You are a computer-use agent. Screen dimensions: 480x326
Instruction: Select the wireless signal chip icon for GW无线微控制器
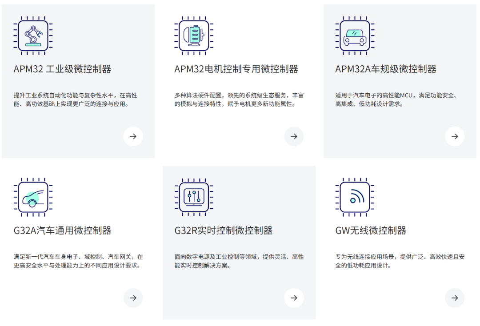point(354,197)
